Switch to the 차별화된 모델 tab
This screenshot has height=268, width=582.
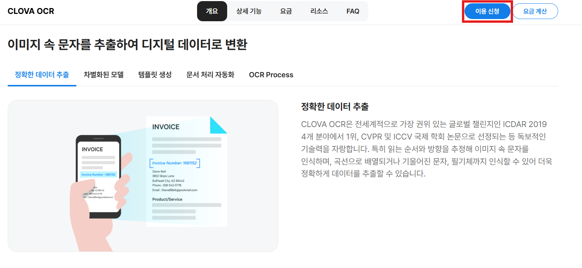pyautogui.click(x=103, y=75)
